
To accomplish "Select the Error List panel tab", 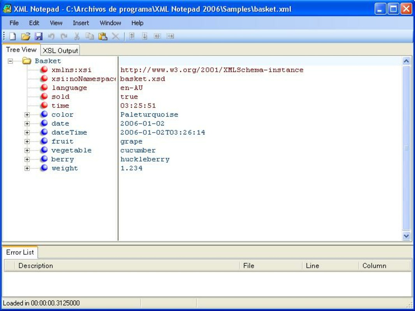I will 20,252.
